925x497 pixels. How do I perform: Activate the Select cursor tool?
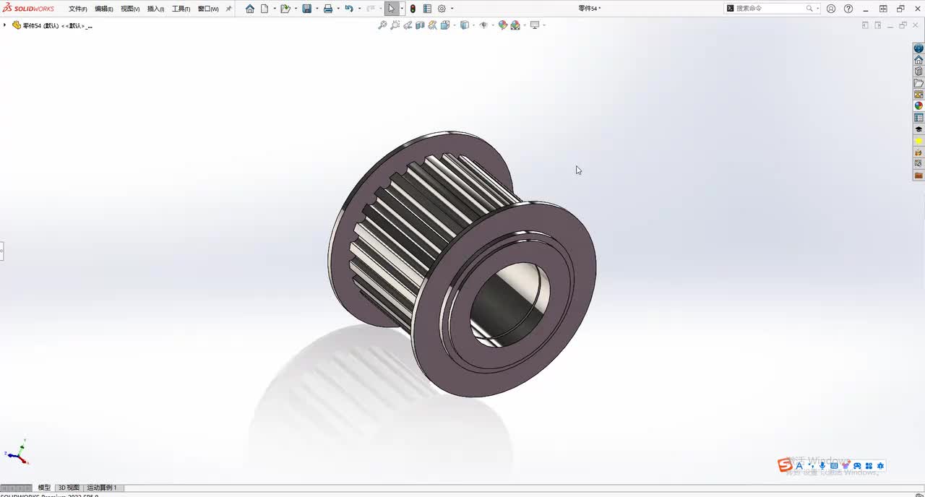point(392,9)
